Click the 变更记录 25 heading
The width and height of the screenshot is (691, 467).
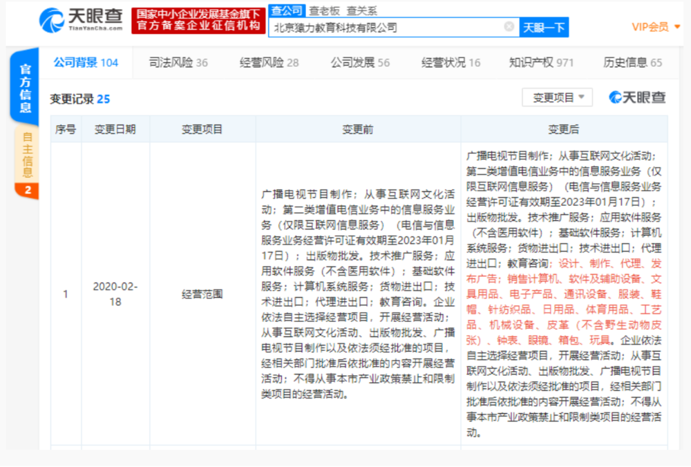point(79,99)
